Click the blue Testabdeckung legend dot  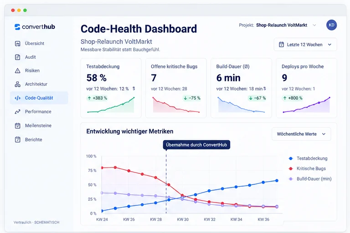(291, 158)
